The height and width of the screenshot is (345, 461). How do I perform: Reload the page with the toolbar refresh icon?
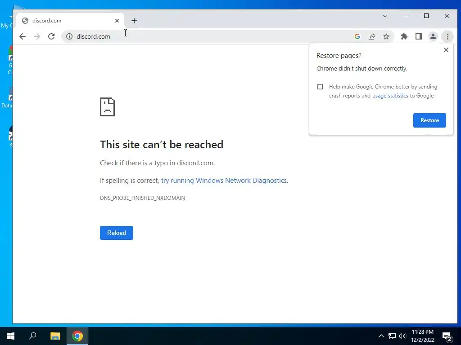point(51,36)
